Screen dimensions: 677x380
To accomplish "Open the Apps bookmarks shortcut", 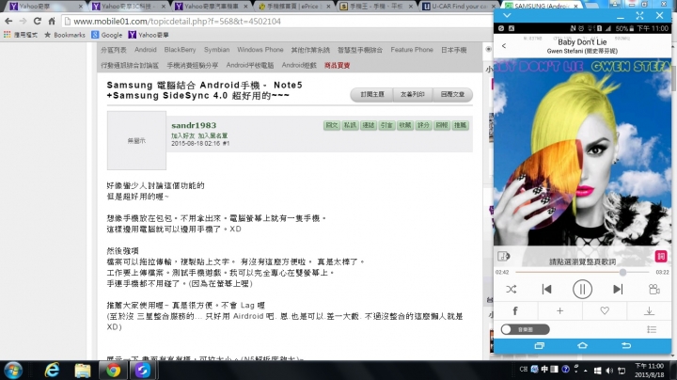I will [21, 35].
